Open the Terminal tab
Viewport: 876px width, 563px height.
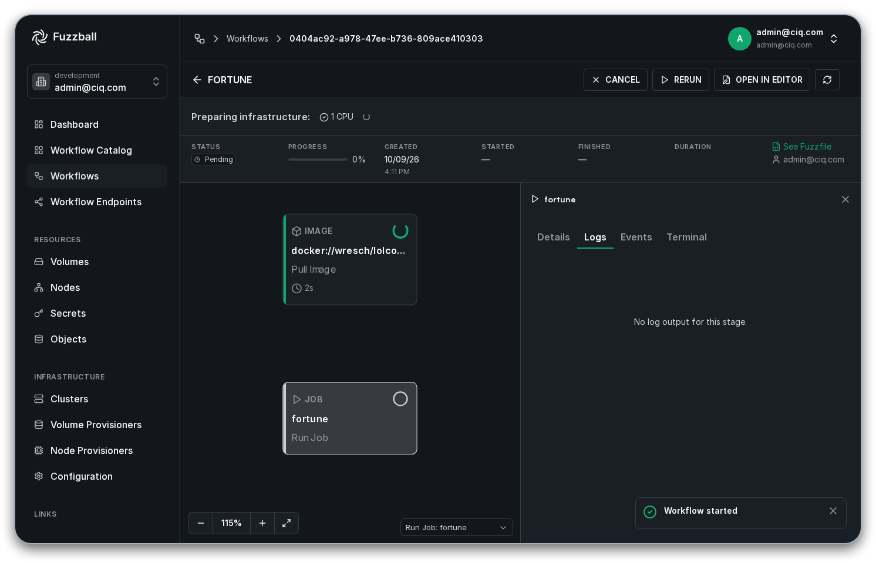coord(686,237)
